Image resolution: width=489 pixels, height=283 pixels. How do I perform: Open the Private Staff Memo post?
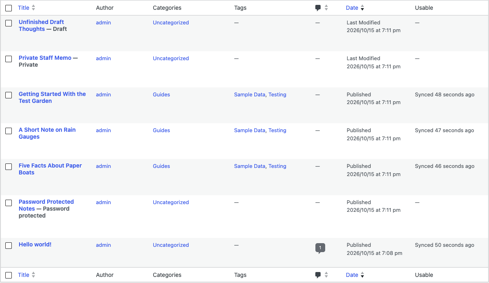coord(45,58)
